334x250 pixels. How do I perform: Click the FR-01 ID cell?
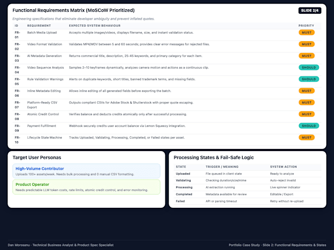(x=17, y=35)
